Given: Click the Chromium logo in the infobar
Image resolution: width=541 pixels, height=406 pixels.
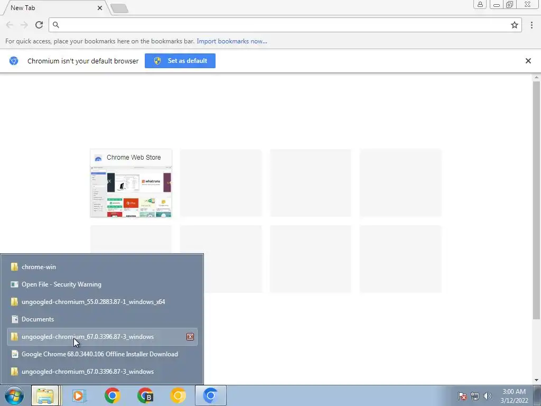Looking at the screenshot, I should point(14,61).
